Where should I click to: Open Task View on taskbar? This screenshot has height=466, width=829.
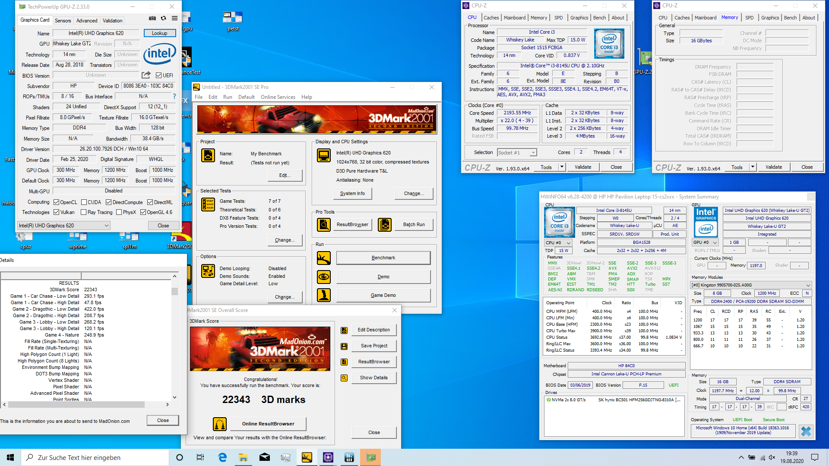pyautogui.click(x=200, y=457)
